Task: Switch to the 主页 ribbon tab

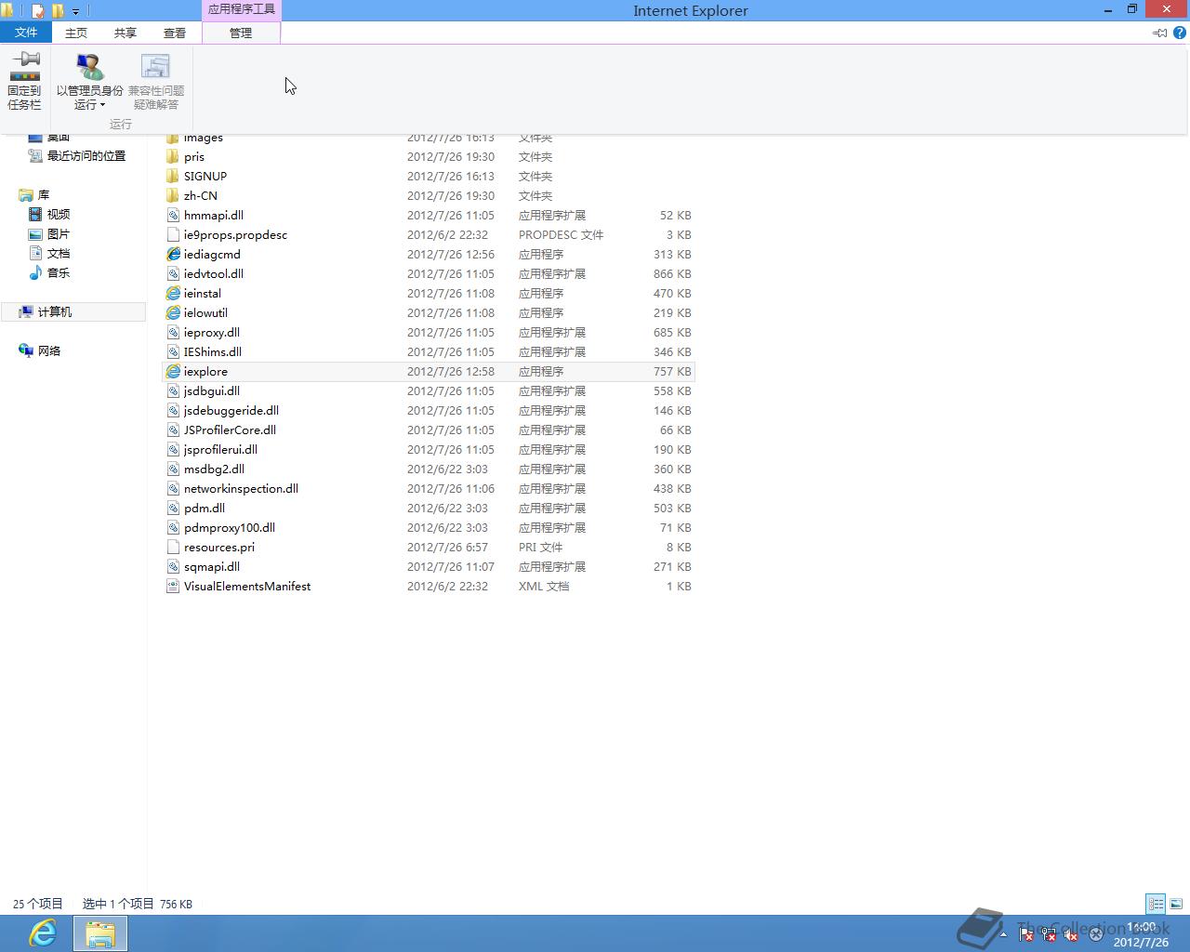Action: tap(76, 33)
